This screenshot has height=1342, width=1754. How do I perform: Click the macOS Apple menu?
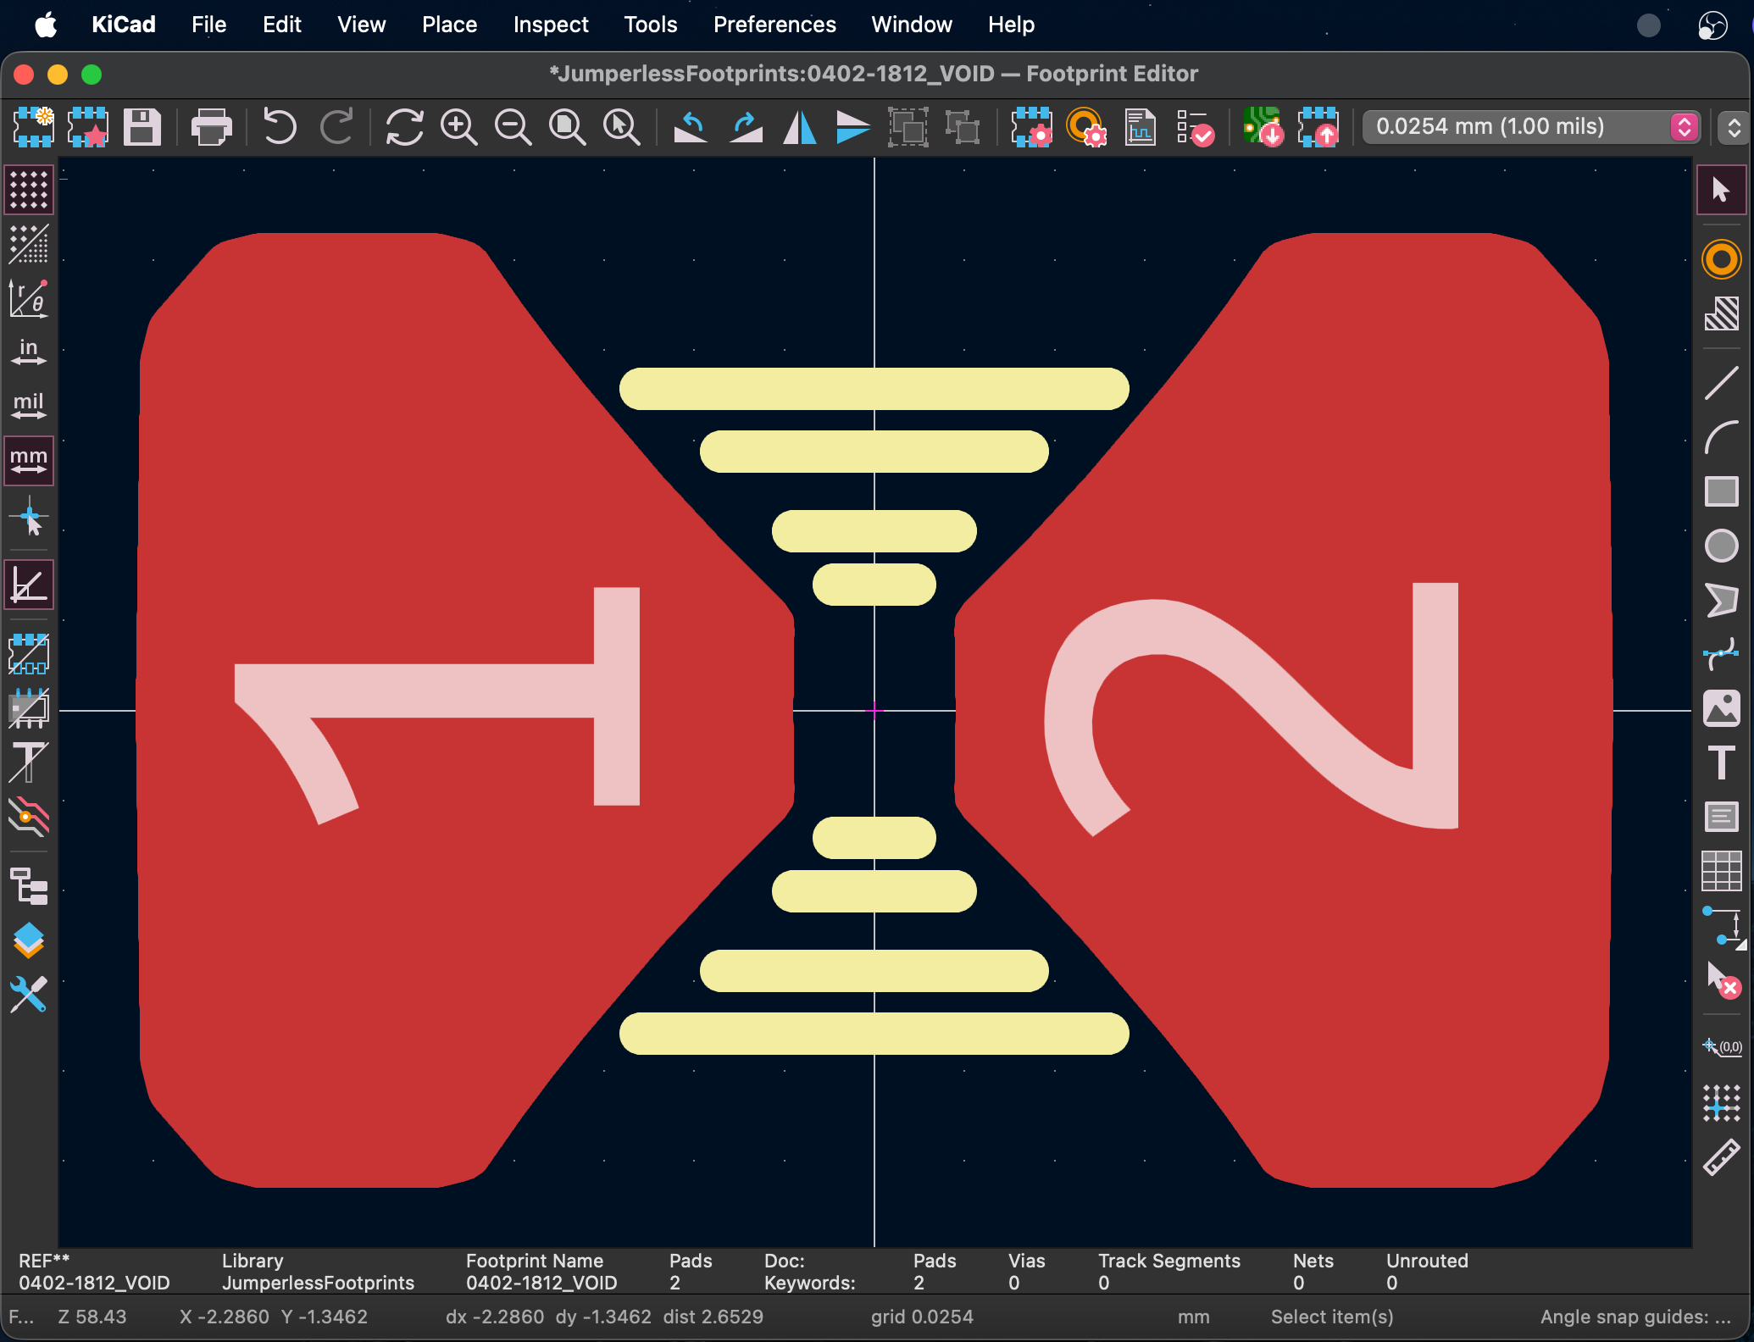[x=46, y=25]
